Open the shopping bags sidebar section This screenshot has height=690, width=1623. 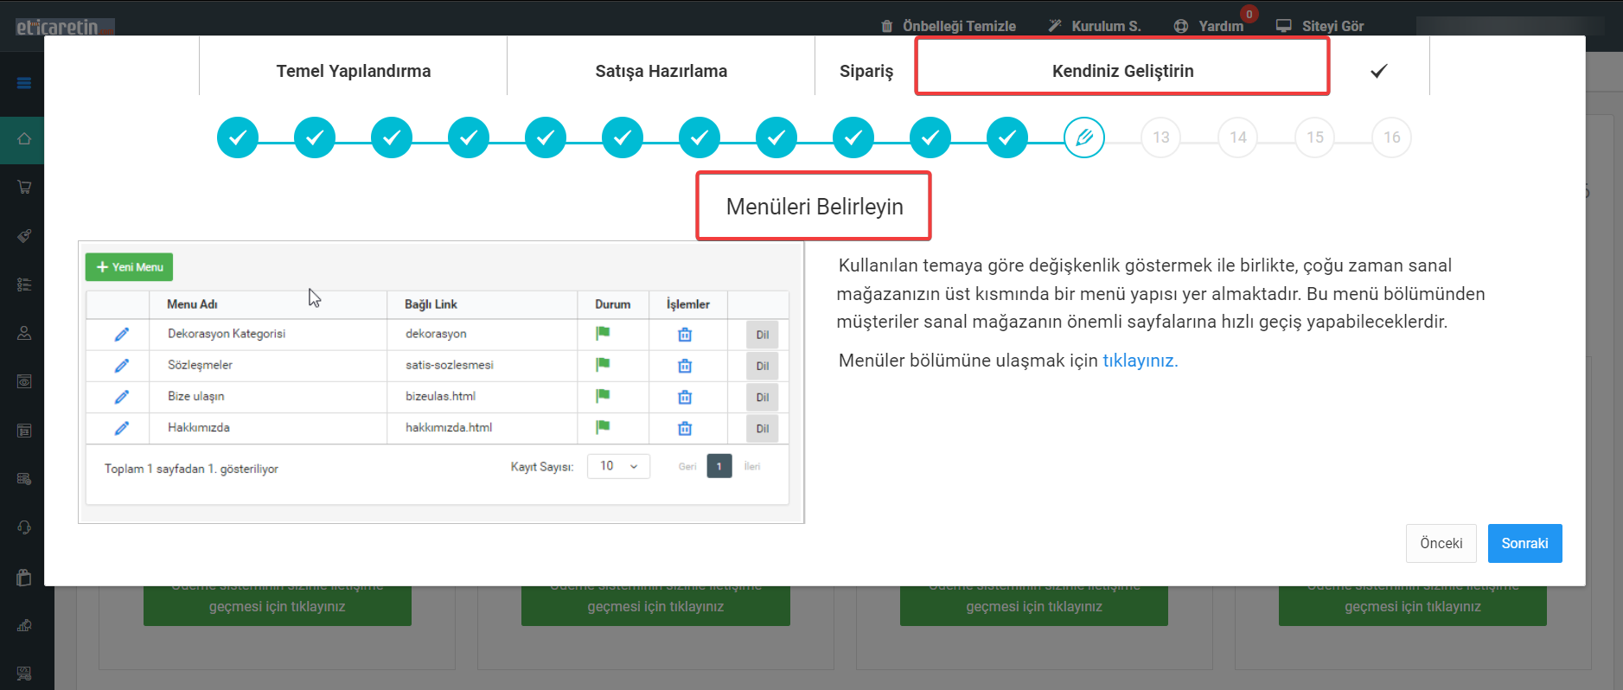(24, 577)
